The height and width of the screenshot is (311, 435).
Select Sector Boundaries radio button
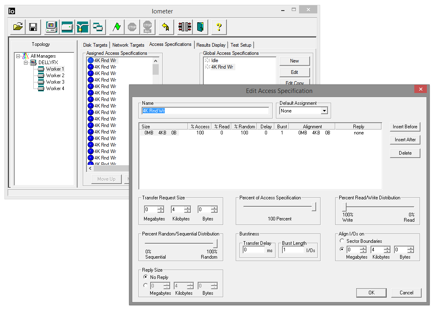[342, 241]
